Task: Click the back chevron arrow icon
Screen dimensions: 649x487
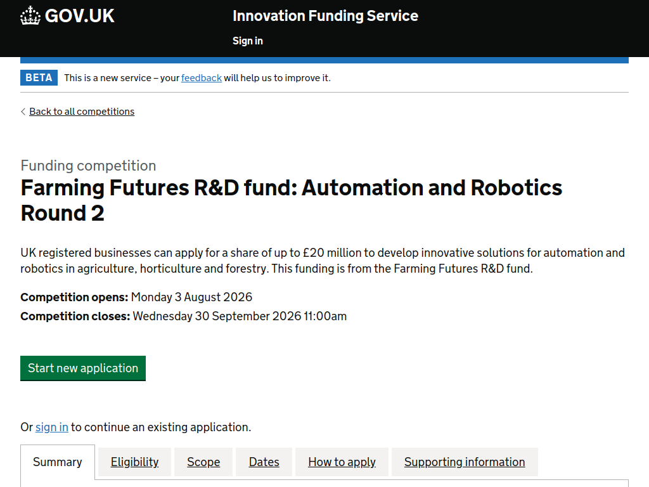Action: click(x=23, y=112)
